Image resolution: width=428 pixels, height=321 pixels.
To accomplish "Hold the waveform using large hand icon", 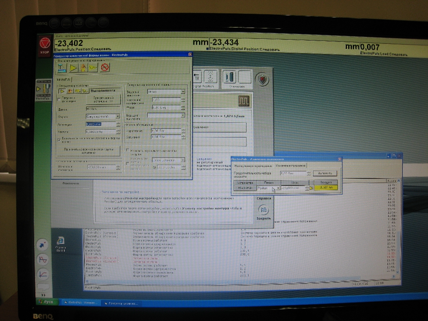I will click(x=83, y=68).
